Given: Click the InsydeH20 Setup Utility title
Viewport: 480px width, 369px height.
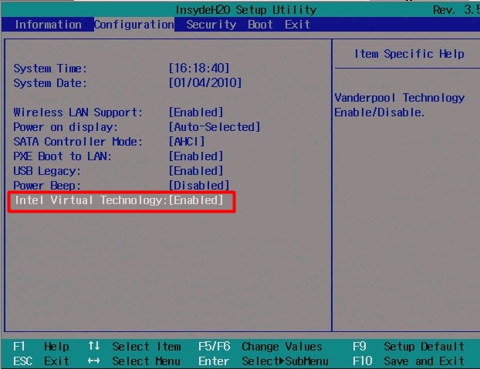Looking at the screenshot, I should [x=246, y=10].
